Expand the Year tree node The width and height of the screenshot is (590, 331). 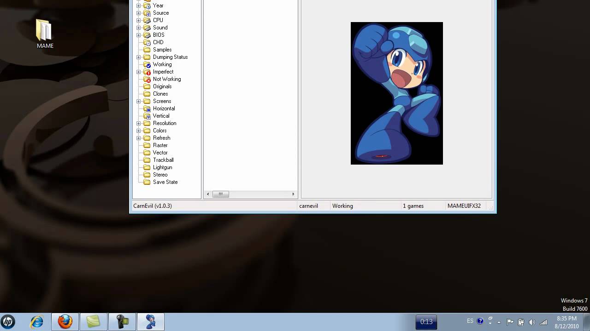[138, 6]
